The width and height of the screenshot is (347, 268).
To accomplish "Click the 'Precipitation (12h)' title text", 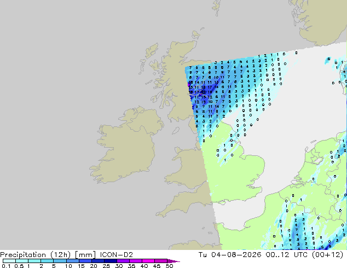I will pos(36,255).
